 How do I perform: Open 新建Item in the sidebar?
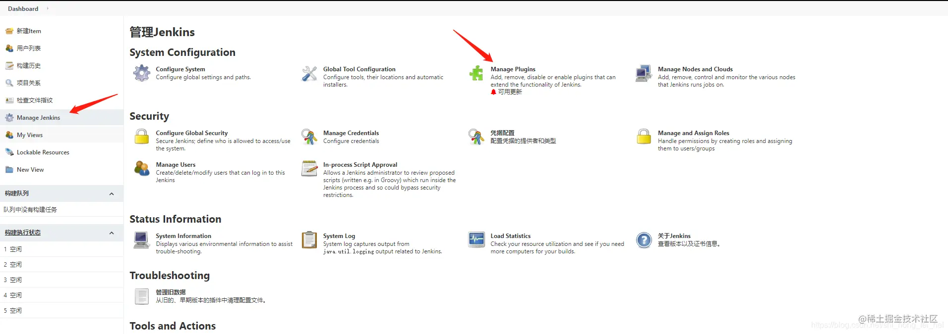pyautogui.click(x=29, y=31)
